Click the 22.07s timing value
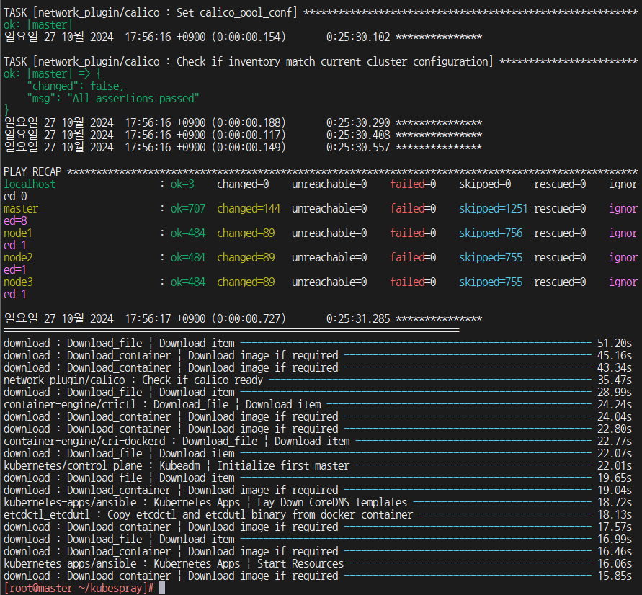Image resolution: width=642 pixels, height=595 pixels. point(615,454)
